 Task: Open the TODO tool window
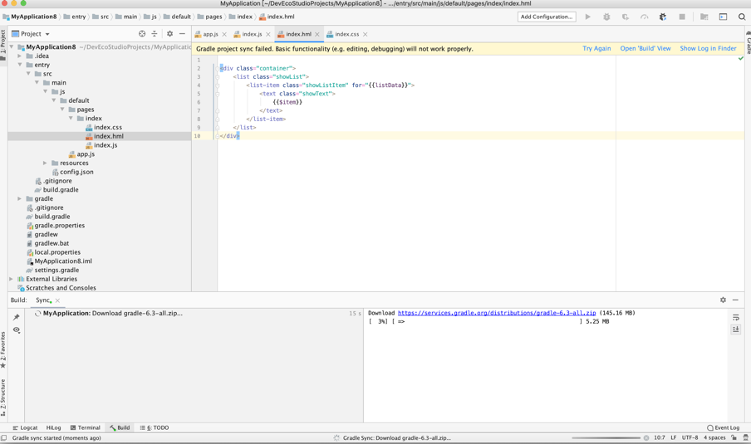[x=155, y=427]
